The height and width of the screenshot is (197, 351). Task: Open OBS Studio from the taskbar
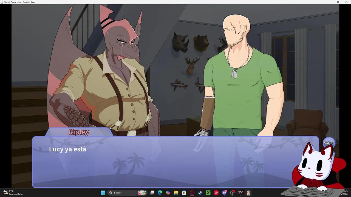(232, 193)
